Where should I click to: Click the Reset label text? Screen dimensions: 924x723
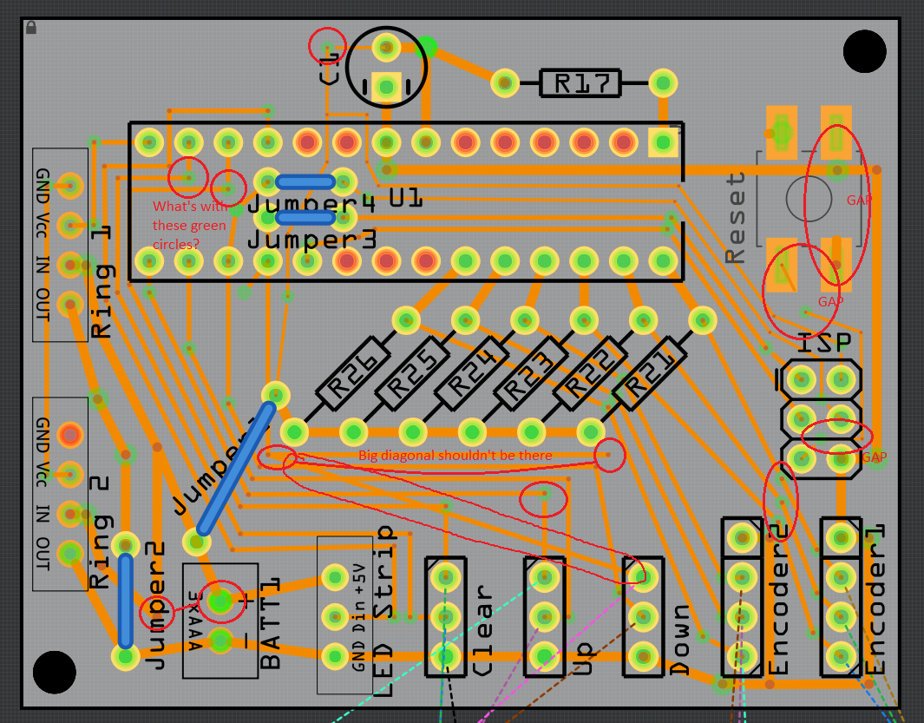[x=736, y=218]
